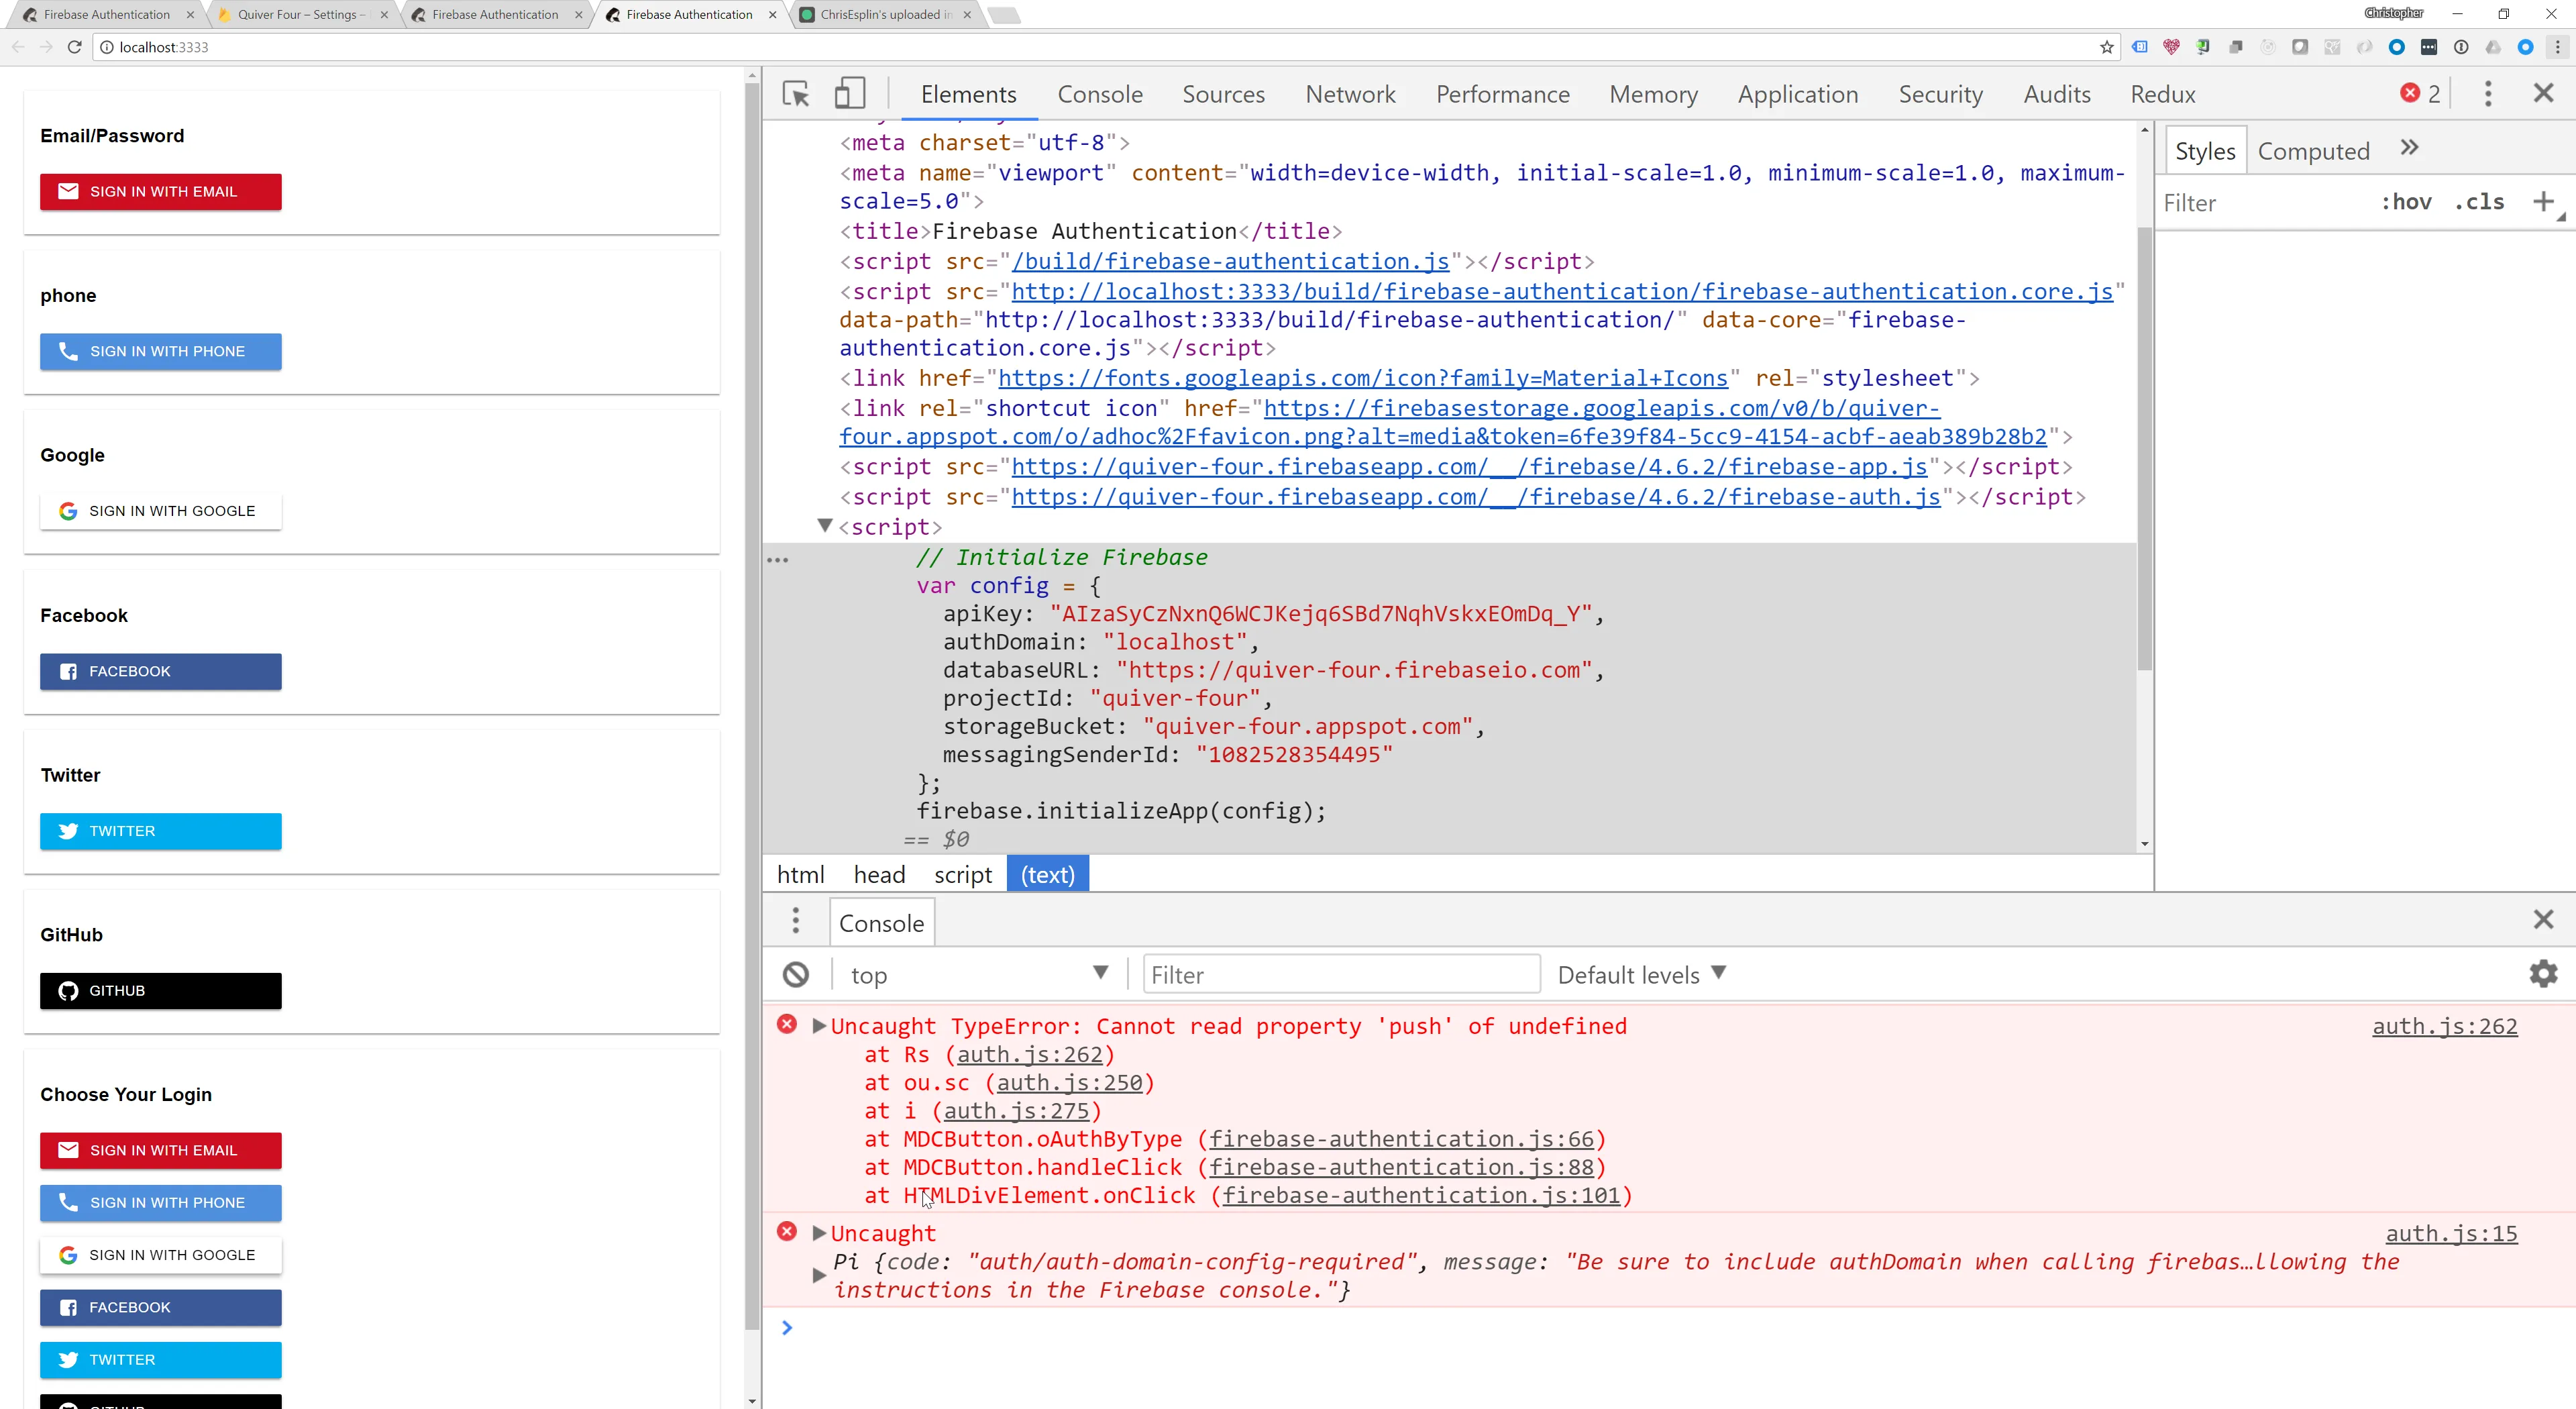Open the auth.js:262 source link

(2444, 1026)
